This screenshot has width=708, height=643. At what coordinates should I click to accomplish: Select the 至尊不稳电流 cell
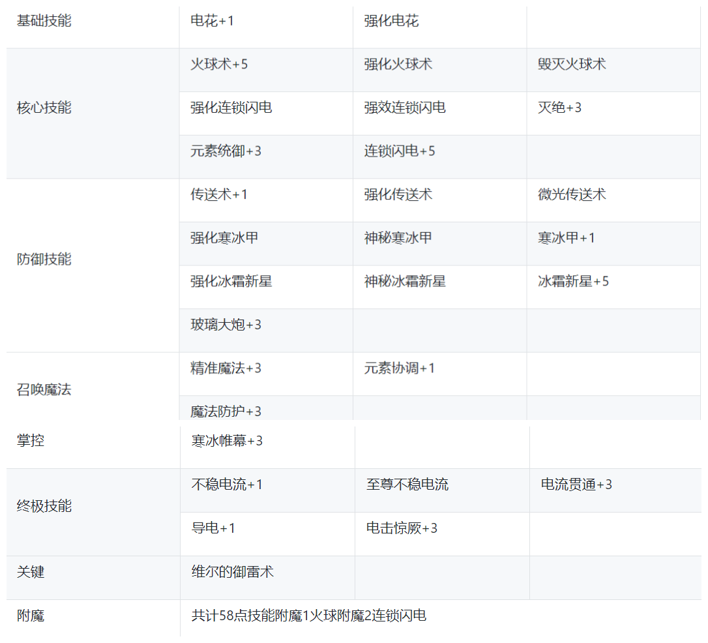407,485
